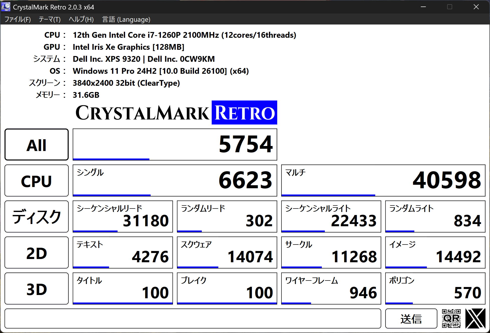Select the シングル score 6623 box

point(175,180)
